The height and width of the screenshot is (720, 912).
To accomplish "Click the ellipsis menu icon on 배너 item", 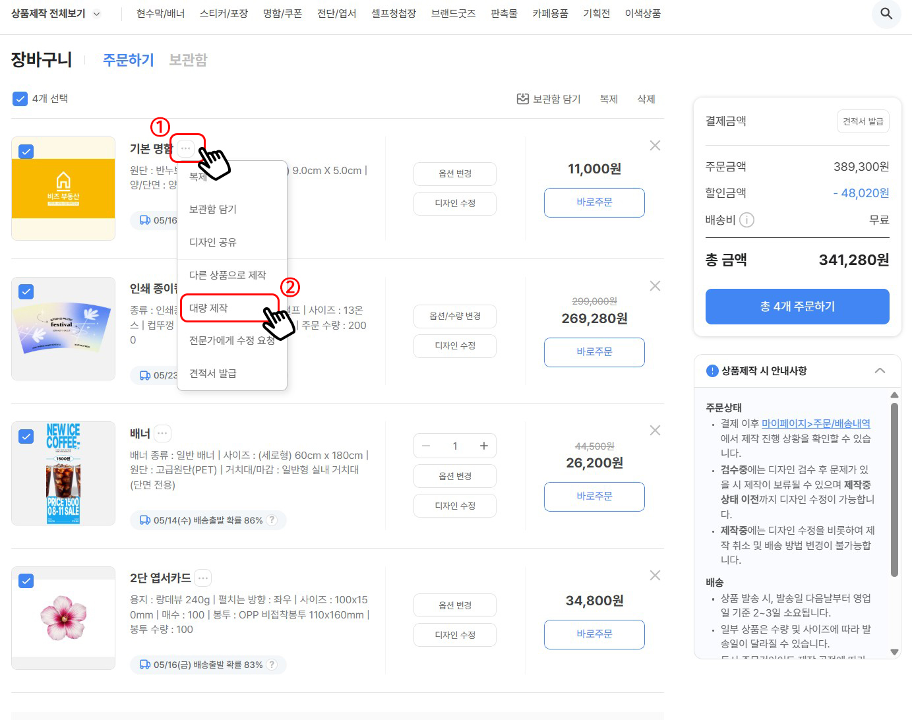I will [161, 433].
